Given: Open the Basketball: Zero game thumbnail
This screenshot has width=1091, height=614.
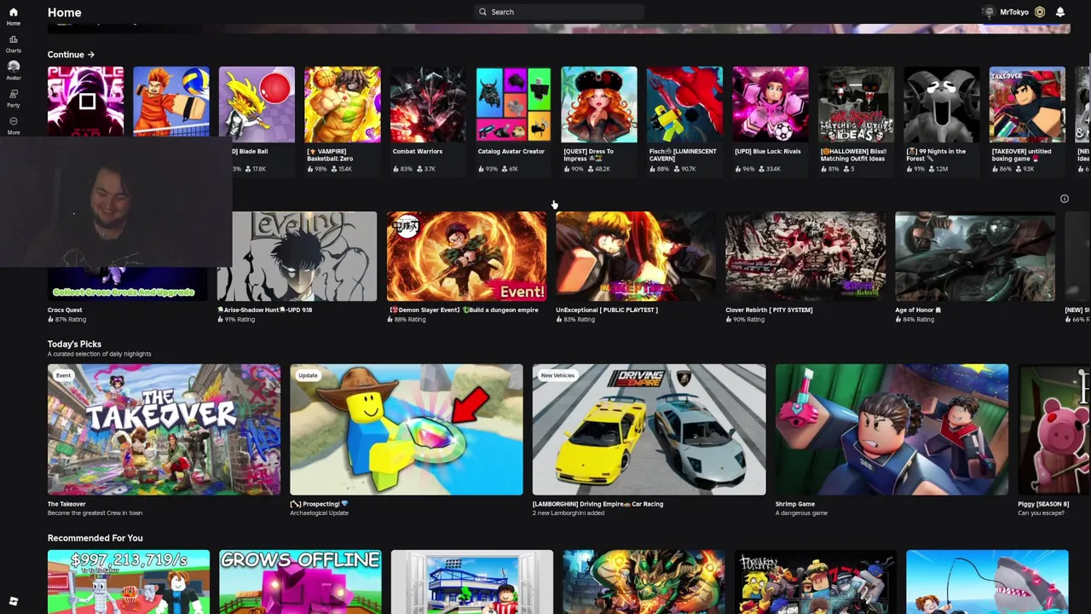Looking at the screenshot, I should coord(342,104).
